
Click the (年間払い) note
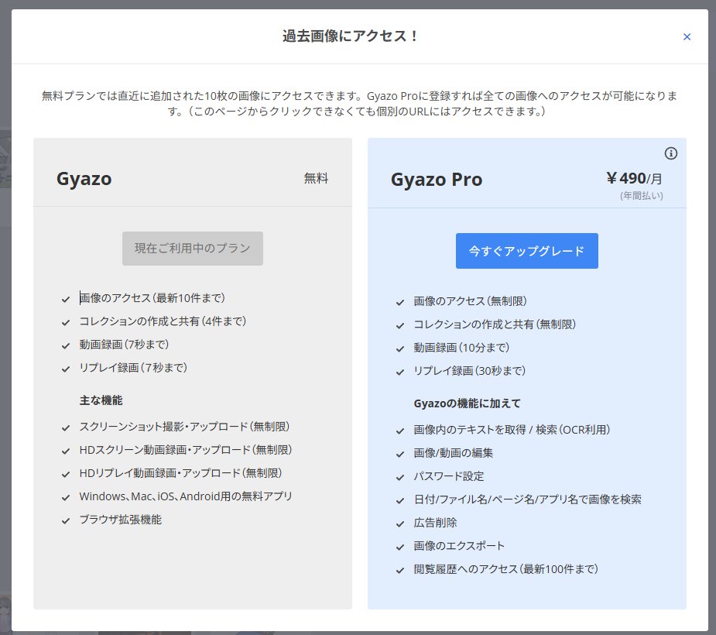tap(641, 195)
